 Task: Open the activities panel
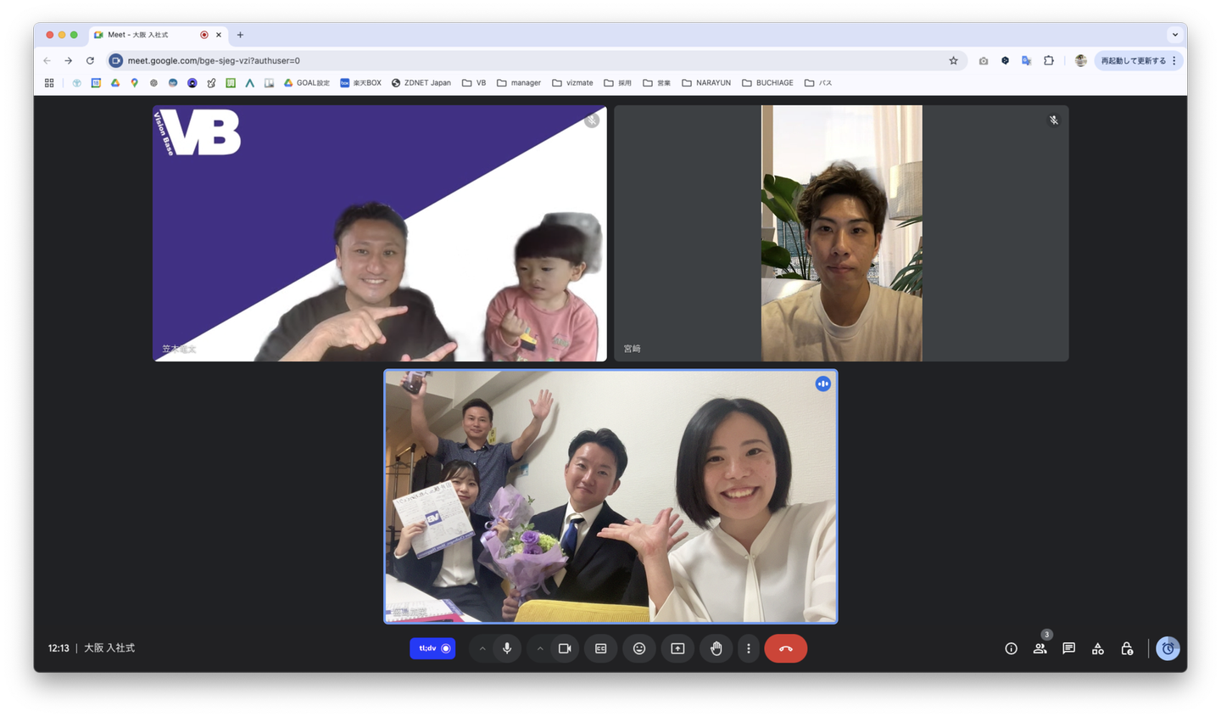pyautogui.click(x=1098, y=648)
